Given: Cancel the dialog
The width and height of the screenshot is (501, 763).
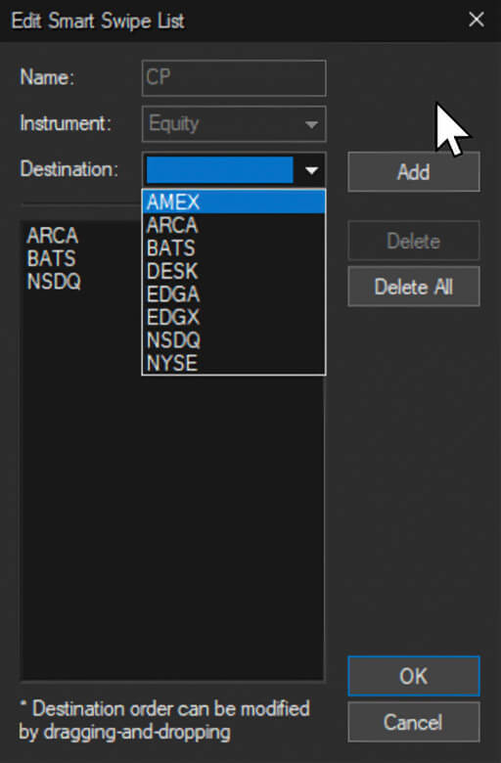Looking at the screenshot, I should coord(413,722).
